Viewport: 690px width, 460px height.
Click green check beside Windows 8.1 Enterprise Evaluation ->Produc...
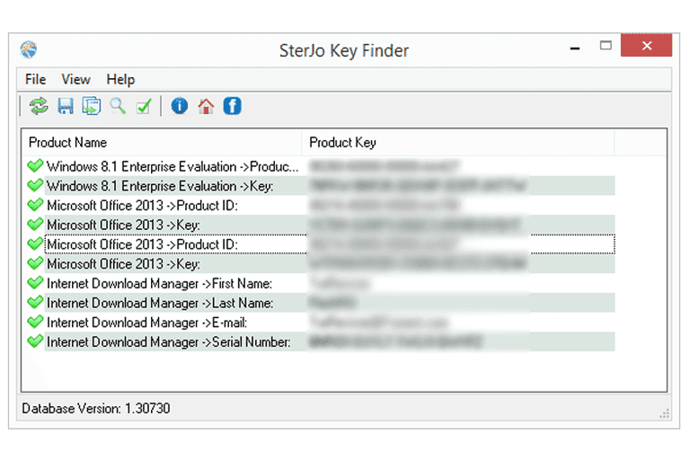35,166
